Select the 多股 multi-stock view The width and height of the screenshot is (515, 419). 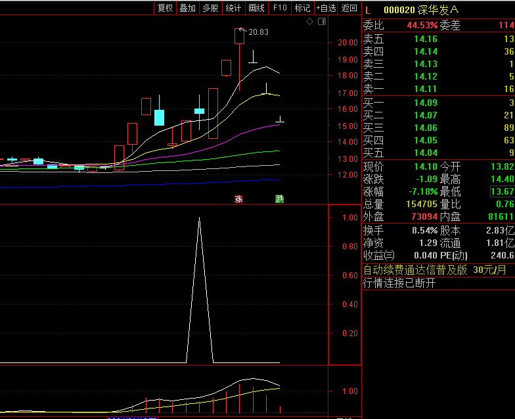(210, 8)
